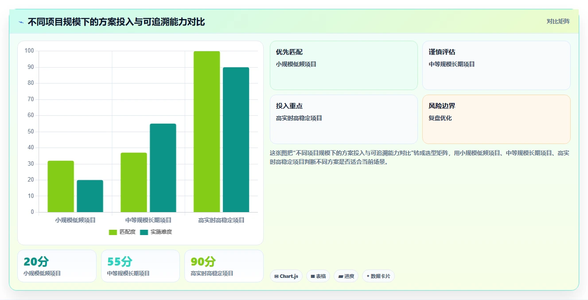Click 中等规模长期项目 text in 谨慎评估 card
The height and width of the screenshot is (300, 588).
click(452, 64)
